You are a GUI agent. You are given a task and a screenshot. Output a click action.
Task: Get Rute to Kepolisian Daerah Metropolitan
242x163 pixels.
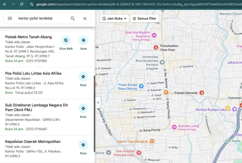(x=83, y=148)
